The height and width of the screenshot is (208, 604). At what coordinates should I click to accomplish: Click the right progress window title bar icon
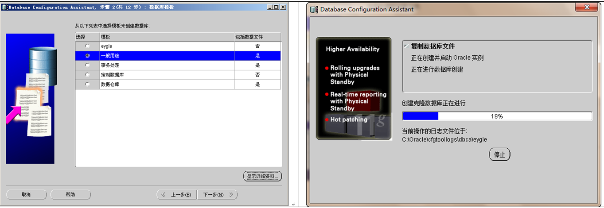click(x=314, y=9)
